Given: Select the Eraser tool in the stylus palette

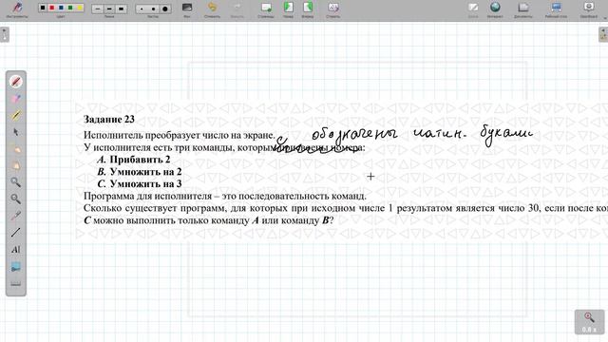Looking at the screenshot, I should pyautogui.click(x=16, y=99).
